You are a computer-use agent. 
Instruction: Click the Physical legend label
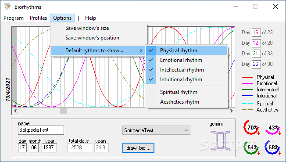pos(265,77)
